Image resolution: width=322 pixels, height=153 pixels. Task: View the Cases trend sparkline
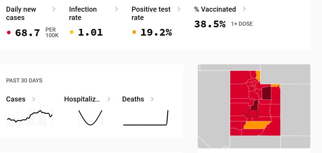click(x=30, y=117)
